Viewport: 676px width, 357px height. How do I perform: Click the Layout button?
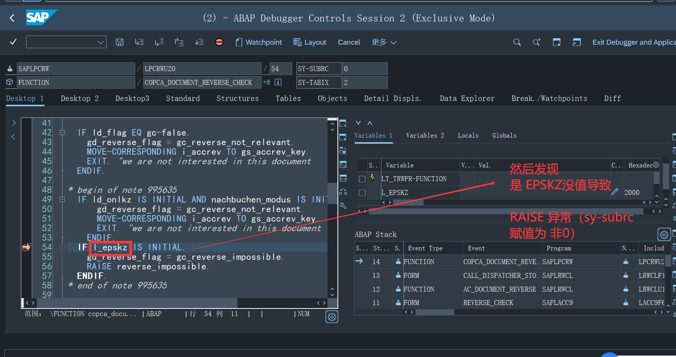309,42
